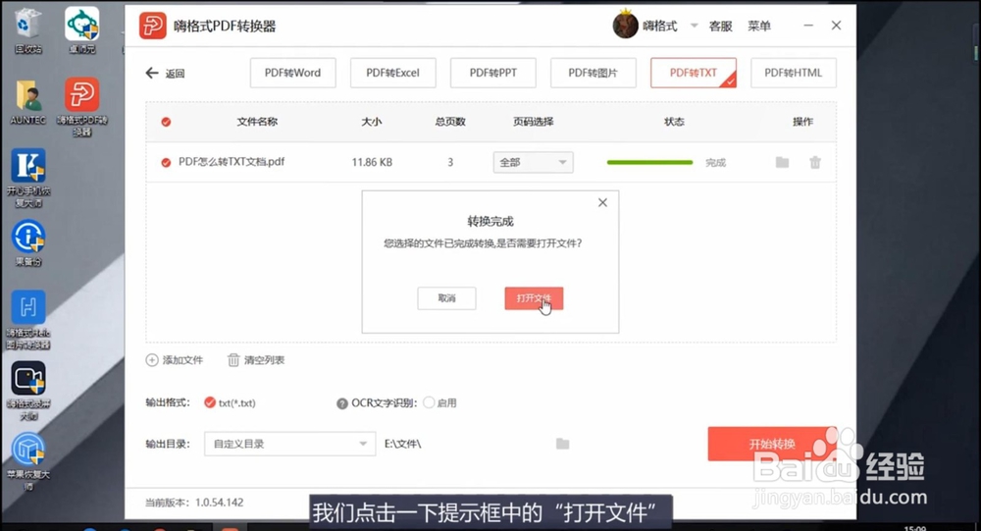Open the 嗨格式 Heic 图片转换器 desktop icon

tap(28, 319)
